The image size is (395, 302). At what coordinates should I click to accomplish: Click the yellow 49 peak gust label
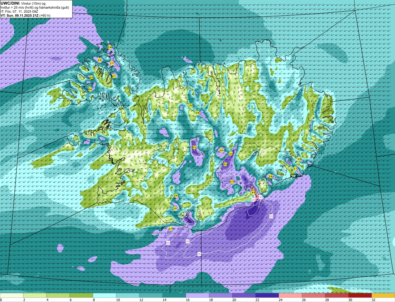coord(253,192)
